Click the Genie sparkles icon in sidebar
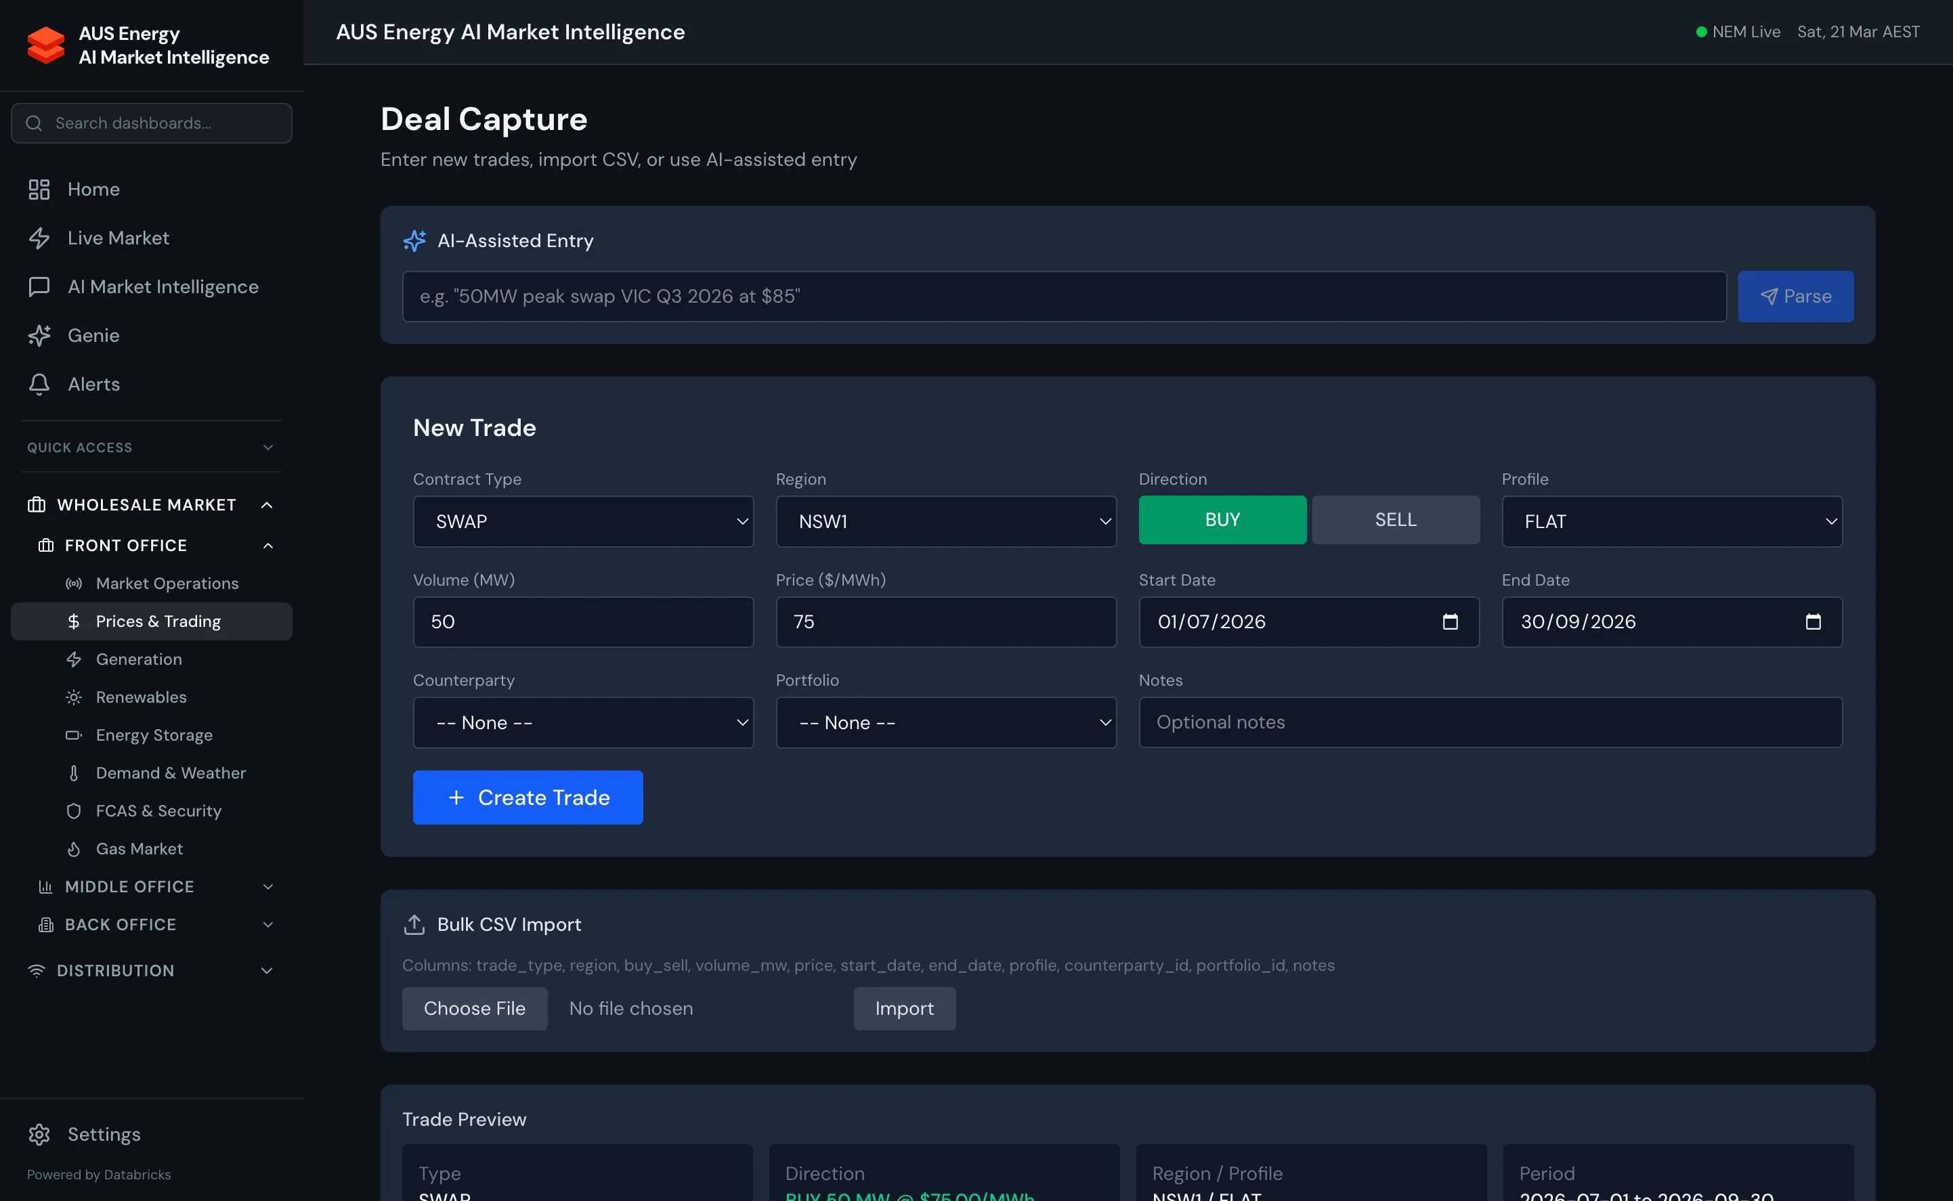The height and width of the screenshot is (1201, 1953). click(x=41, y=335)
